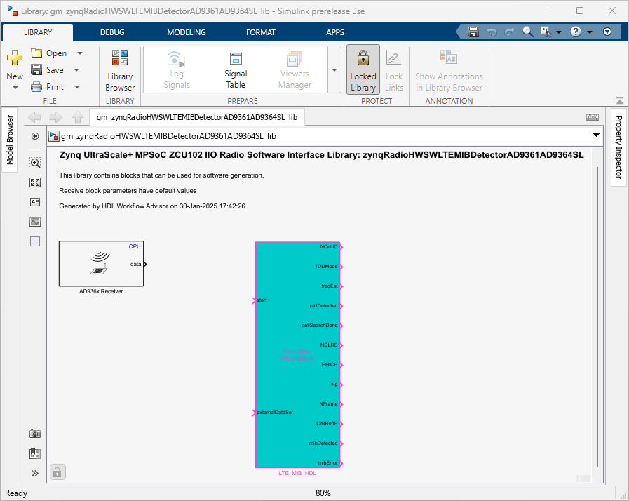The height and width of the screenshot is (501, 629).
Task: Open the Help dropdown arrow
Action: [589, 32]
